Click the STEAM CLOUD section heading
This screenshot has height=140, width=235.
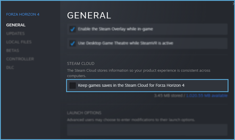81,63
